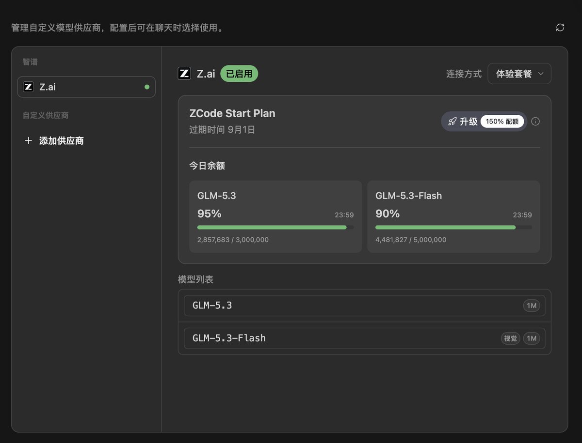Image resolution: width=582 pixels, height=443 pixels.
Task: Click the info icon beside upgrade button
Action: coord(535,122)
